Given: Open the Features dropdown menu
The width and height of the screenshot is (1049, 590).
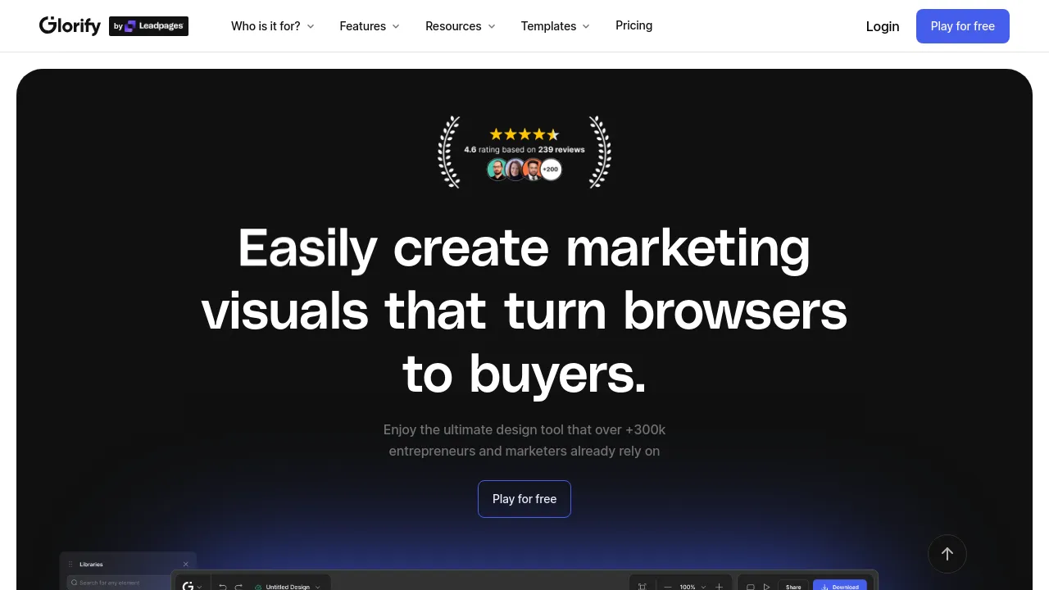Looking at the screenshot, I should pyautogui.click(x=370, y=26).
